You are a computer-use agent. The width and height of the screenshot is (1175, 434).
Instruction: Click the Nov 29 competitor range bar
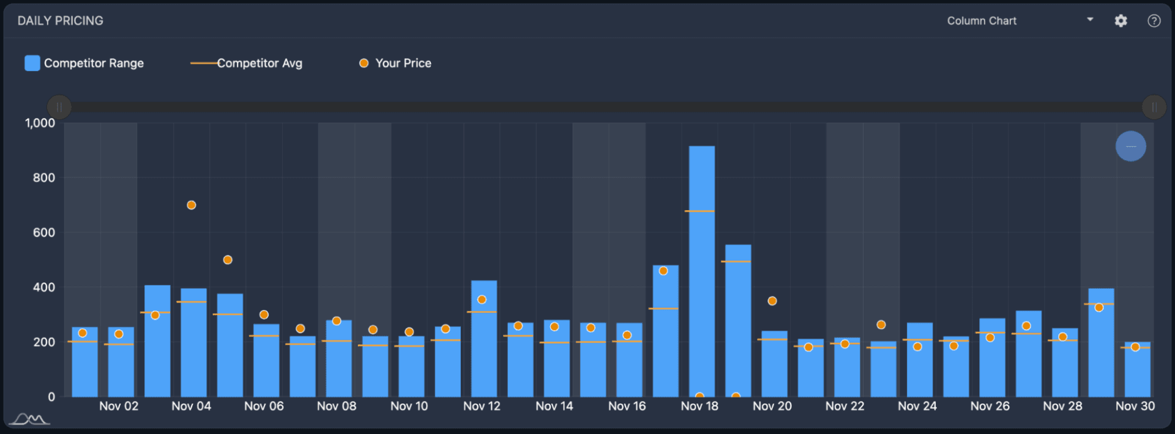coord(1101,342)
